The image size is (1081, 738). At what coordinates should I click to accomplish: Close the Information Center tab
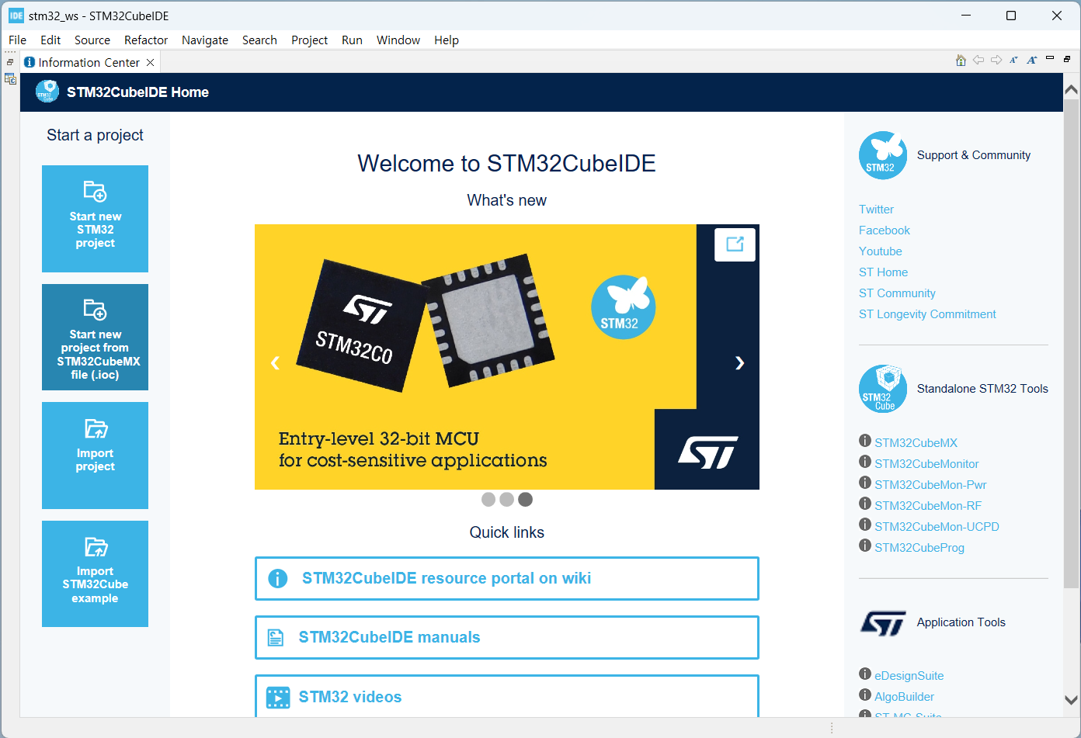tap(151, 62)
